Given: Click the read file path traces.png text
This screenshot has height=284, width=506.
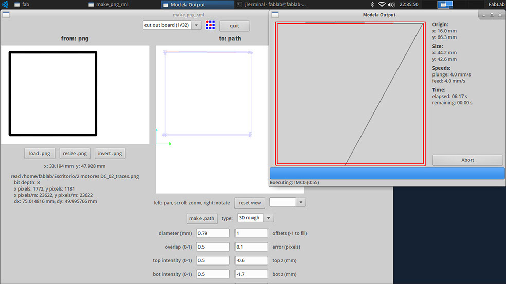Looking at the screenshot, I should [x=75, y=176].
